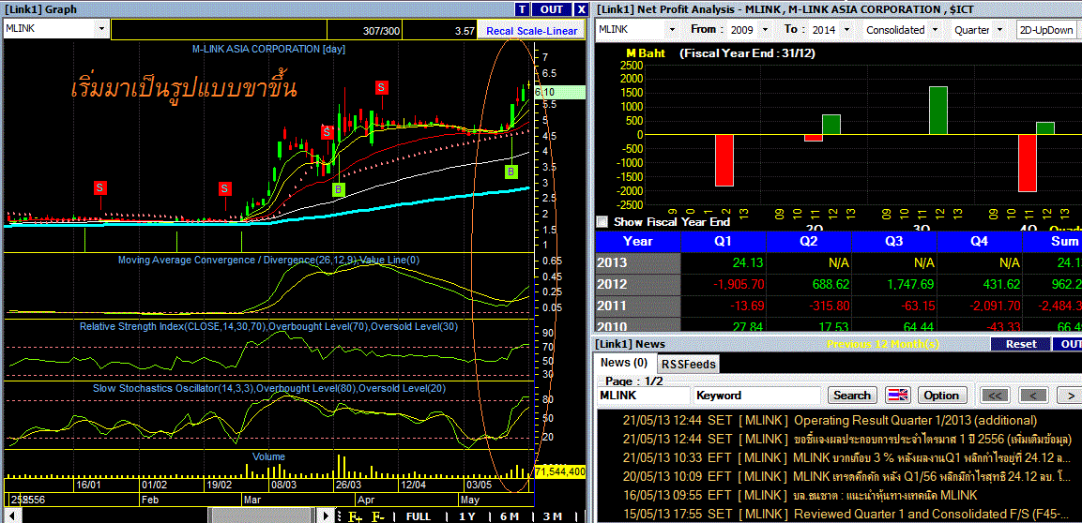
Task: Click the Reset button in News panel
Action: point(1021,343)
